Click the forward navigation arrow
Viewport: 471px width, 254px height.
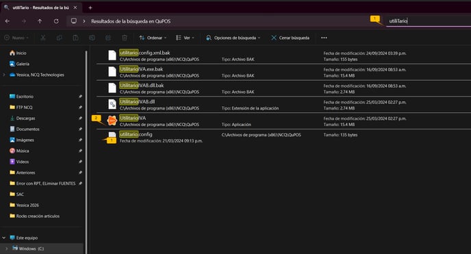pyautogui.click(x=24, y=21)
